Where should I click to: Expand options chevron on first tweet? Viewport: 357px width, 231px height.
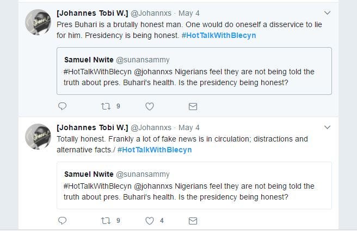(327, 12)
